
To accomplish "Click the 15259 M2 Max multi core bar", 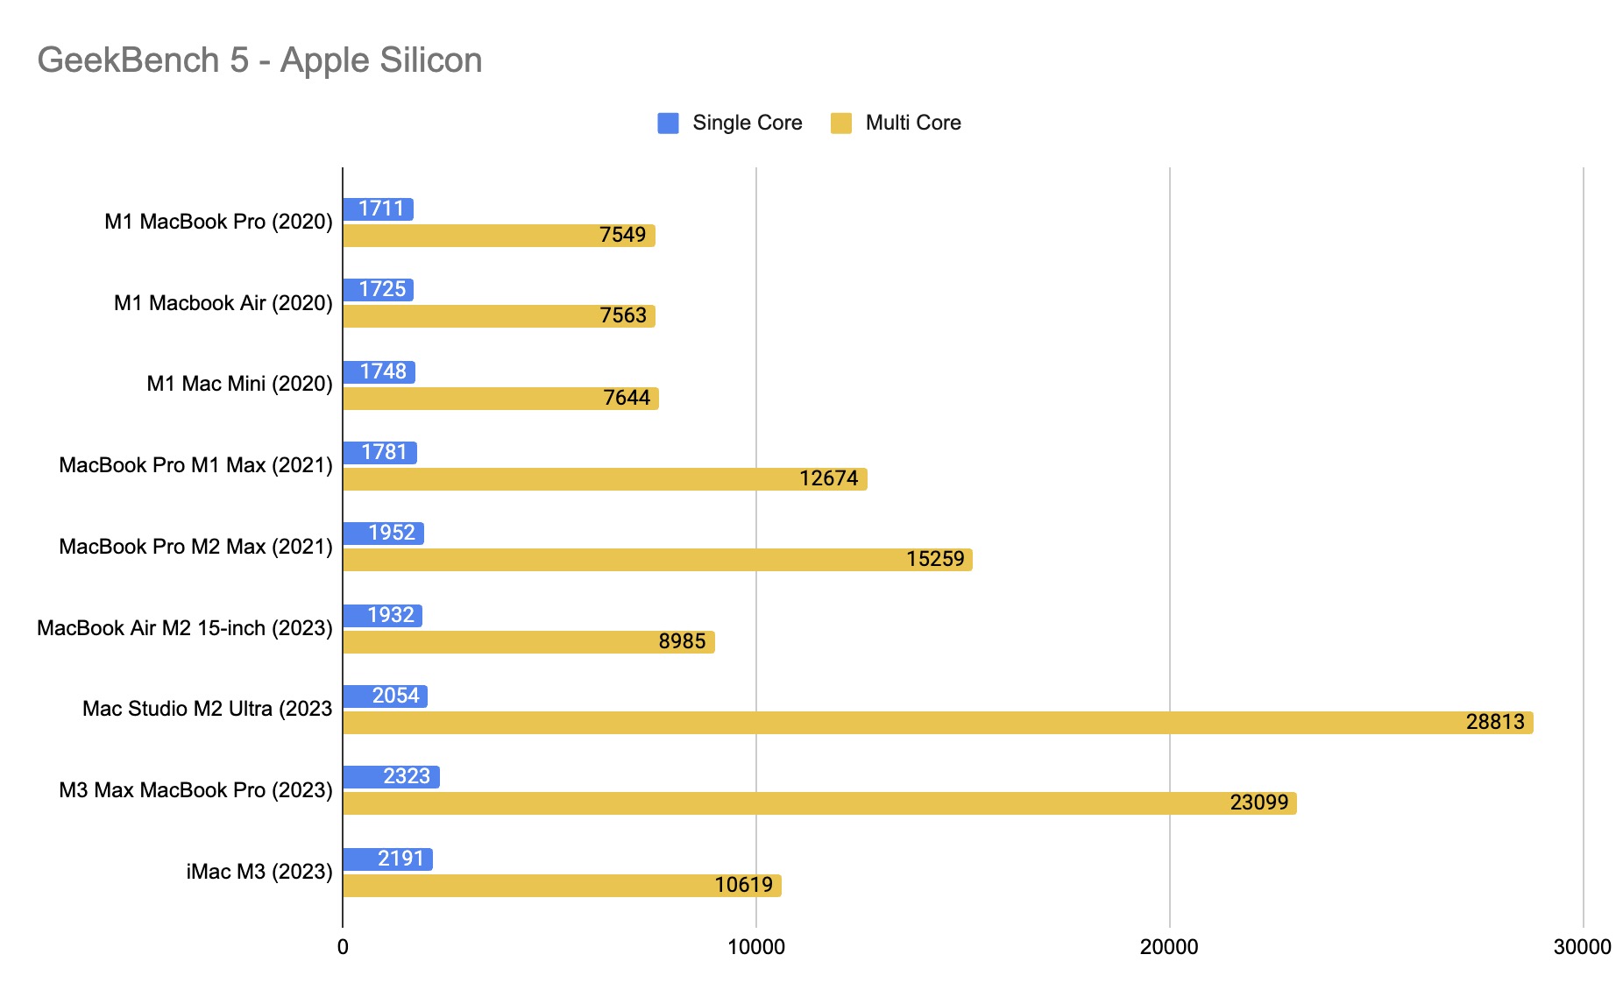I will pyautogui.click(x=657, y=560).
